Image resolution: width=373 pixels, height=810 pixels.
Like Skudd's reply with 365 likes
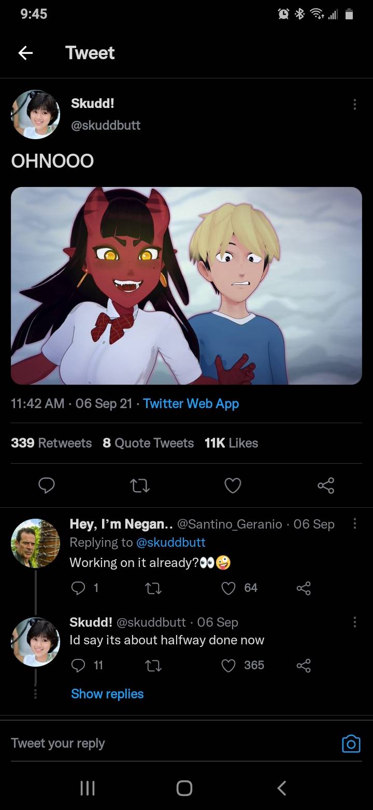[228, 665]
